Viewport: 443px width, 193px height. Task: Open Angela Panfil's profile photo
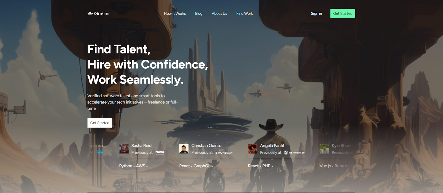pos(252,149)
